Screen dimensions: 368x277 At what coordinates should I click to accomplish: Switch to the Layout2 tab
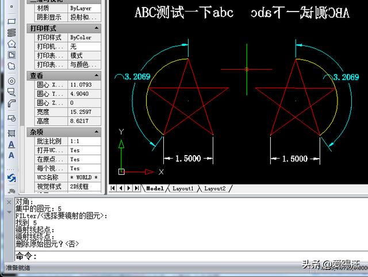pos(214,188)
